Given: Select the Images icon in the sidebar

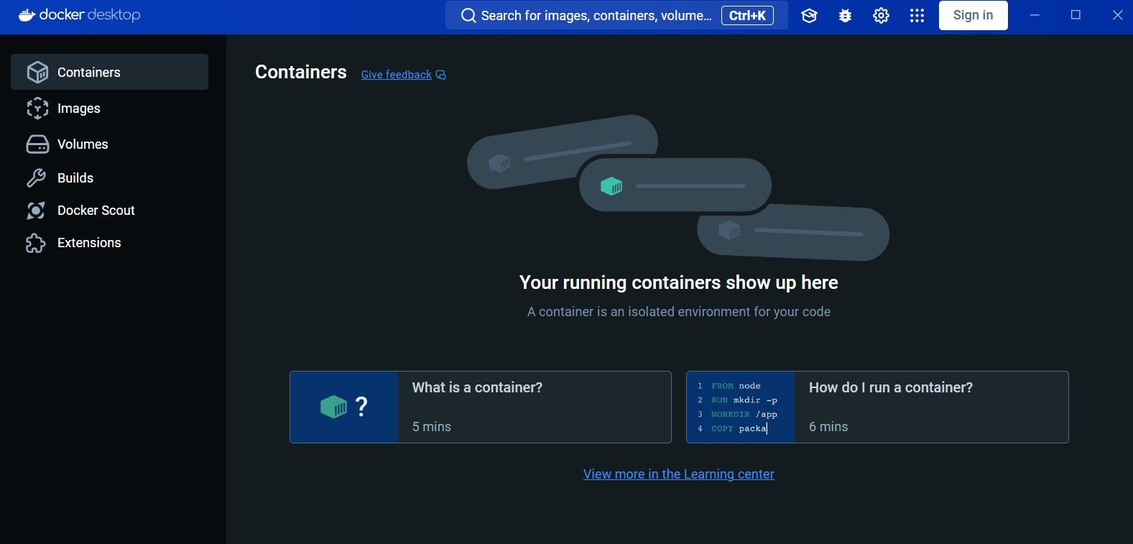Looking at the screenshot, I should (37, 108).
